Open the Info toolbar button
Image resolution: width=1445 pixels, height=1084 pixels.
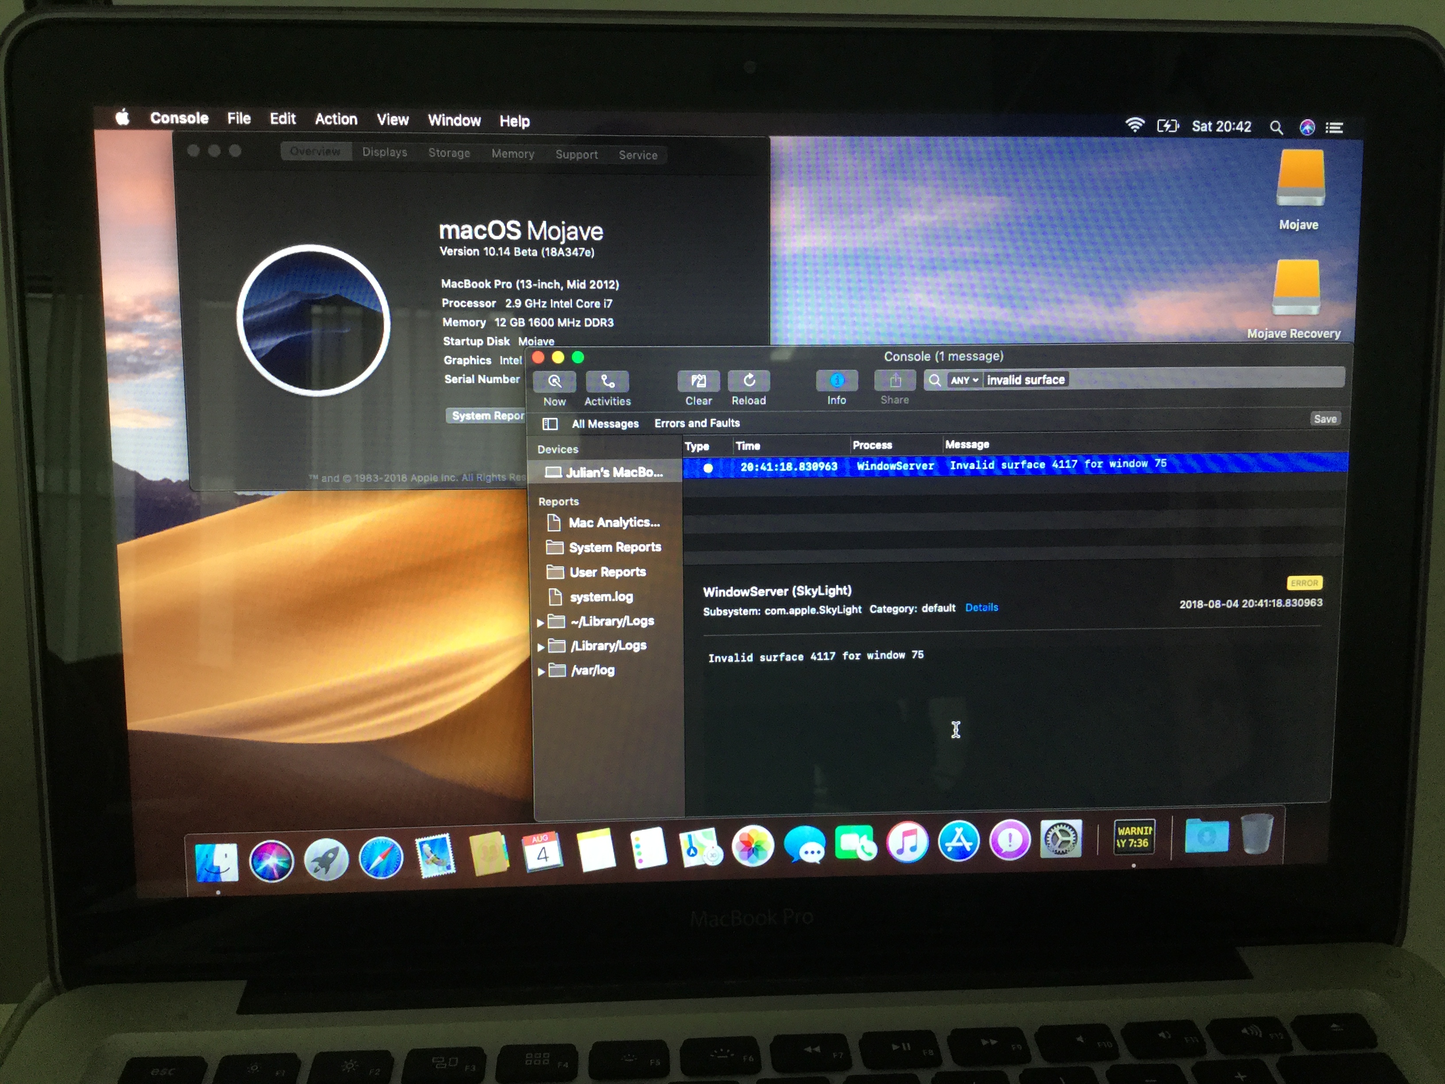pos(836,380)
